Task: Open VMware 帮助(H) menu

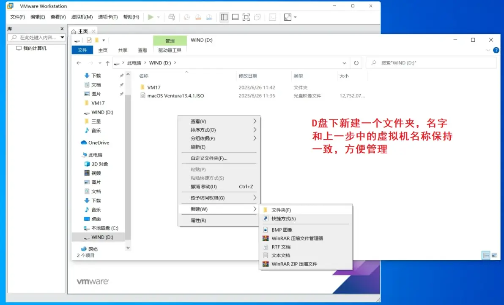Action: [131, 17]
